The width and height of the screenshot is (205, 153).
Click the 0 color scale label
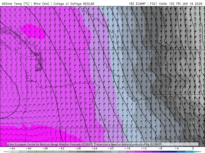pyautogui.click(x=193, y=148)
